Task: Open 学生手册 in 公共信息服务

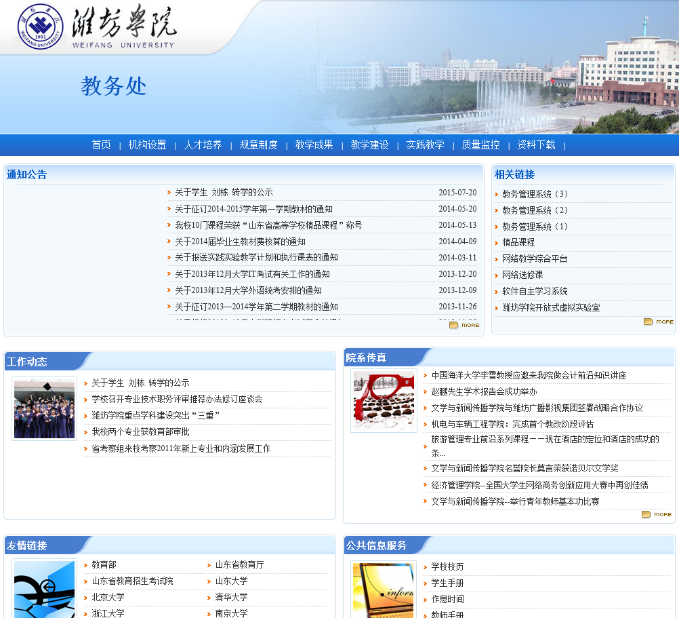Action: (447, 583)
